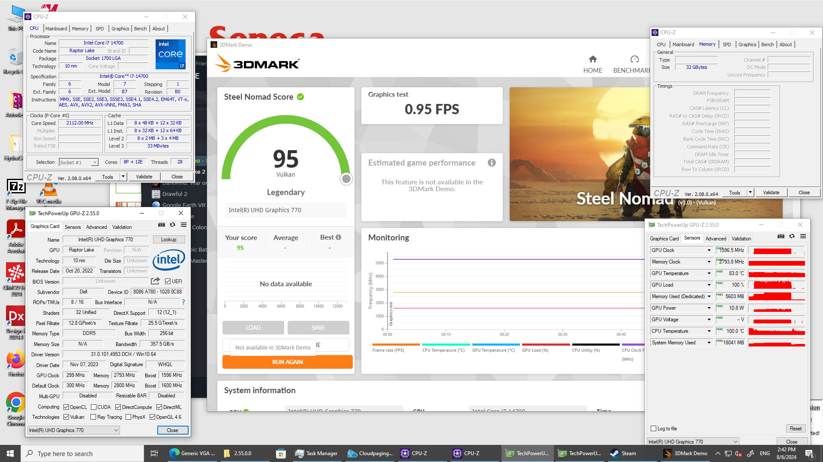Image resolution: width=823 pixels, height=462 pixels.
Task: Open hamburger menu in GPU-Z Sensors window
Action: point(803,236)
